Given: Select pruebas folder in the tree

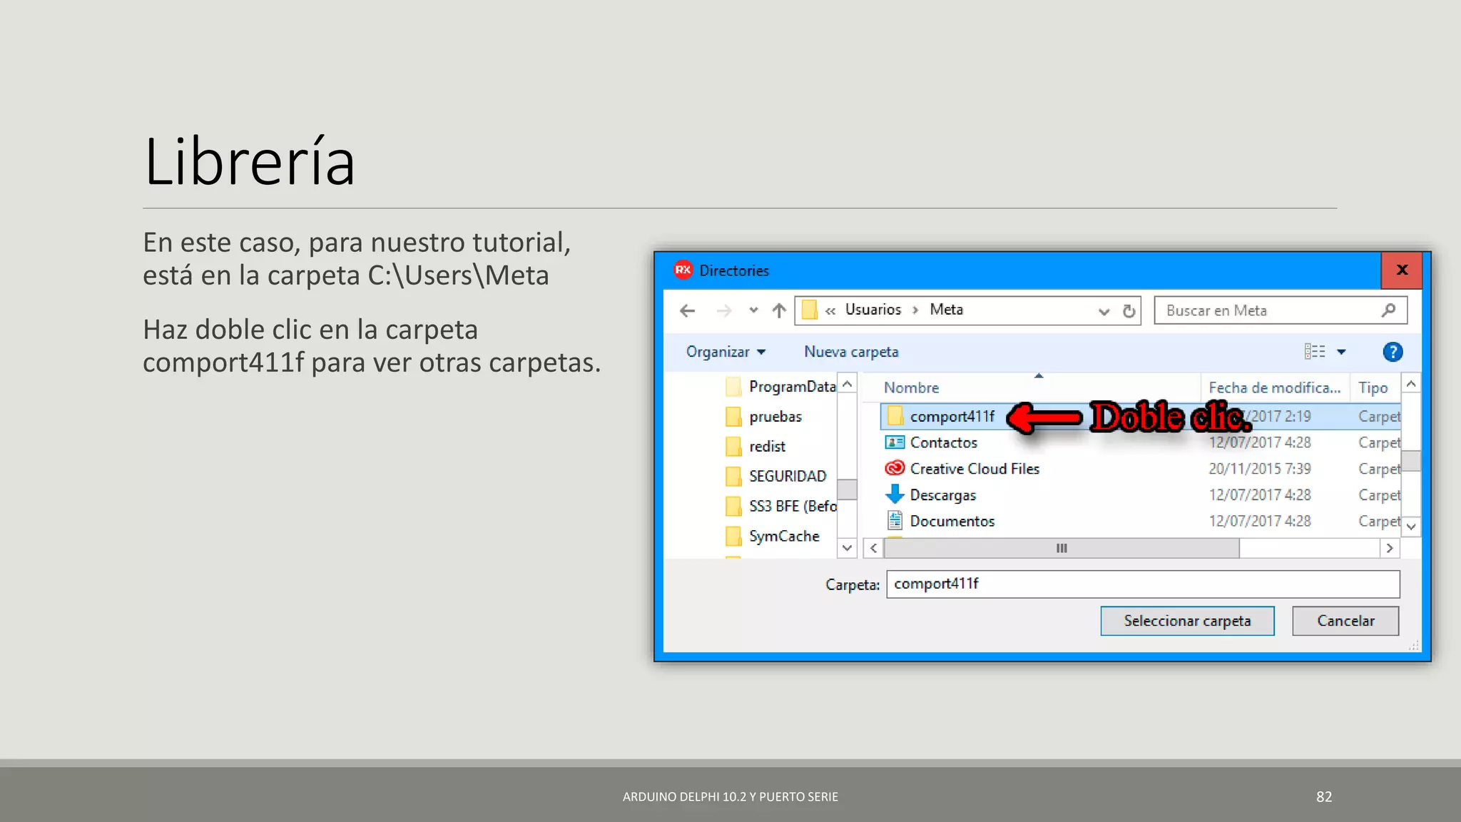Looking at the screenshot, I should pyautogui.click(x=763, y=417).
